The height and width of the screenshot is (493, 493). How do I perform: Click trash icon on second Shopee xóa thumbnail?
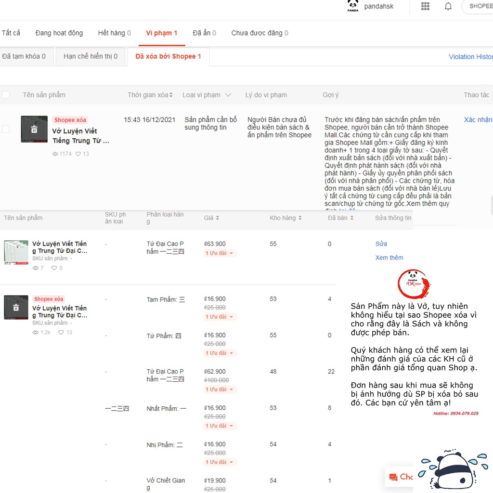pos(16,308)
